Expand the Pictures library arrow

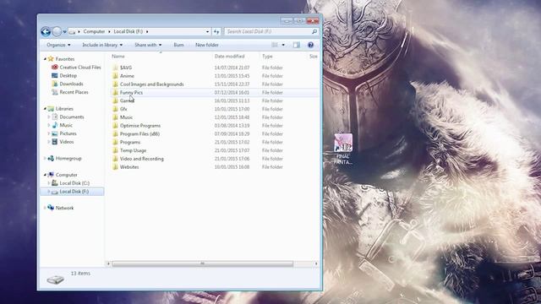point(49,133)
